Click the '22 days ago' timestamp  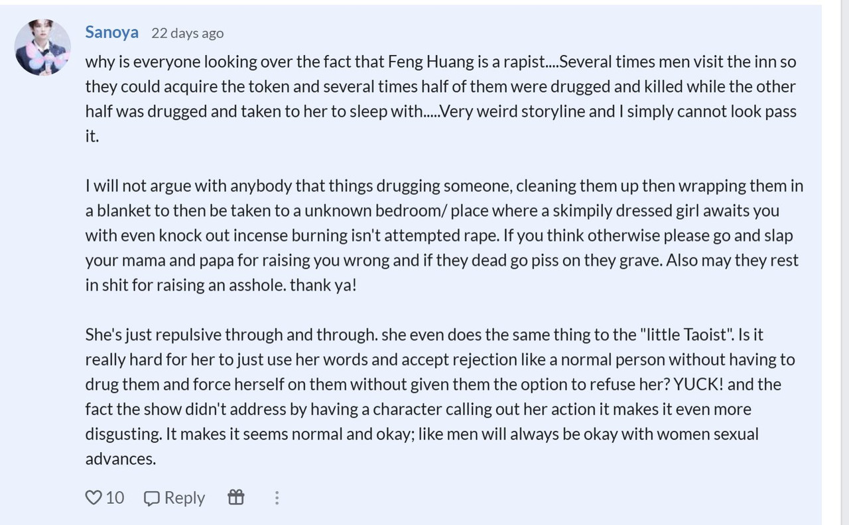[x=187, y=33]
